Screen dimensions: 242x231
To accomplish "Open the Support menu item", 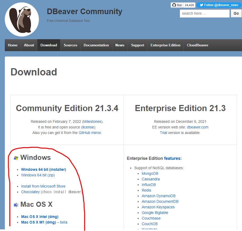I will (138, 45).
